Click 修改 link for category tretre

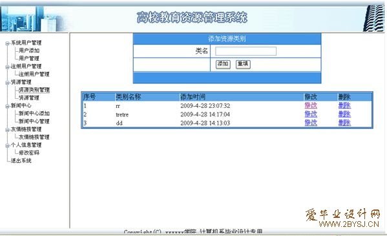pyautogui.click(x=311, y=114)
